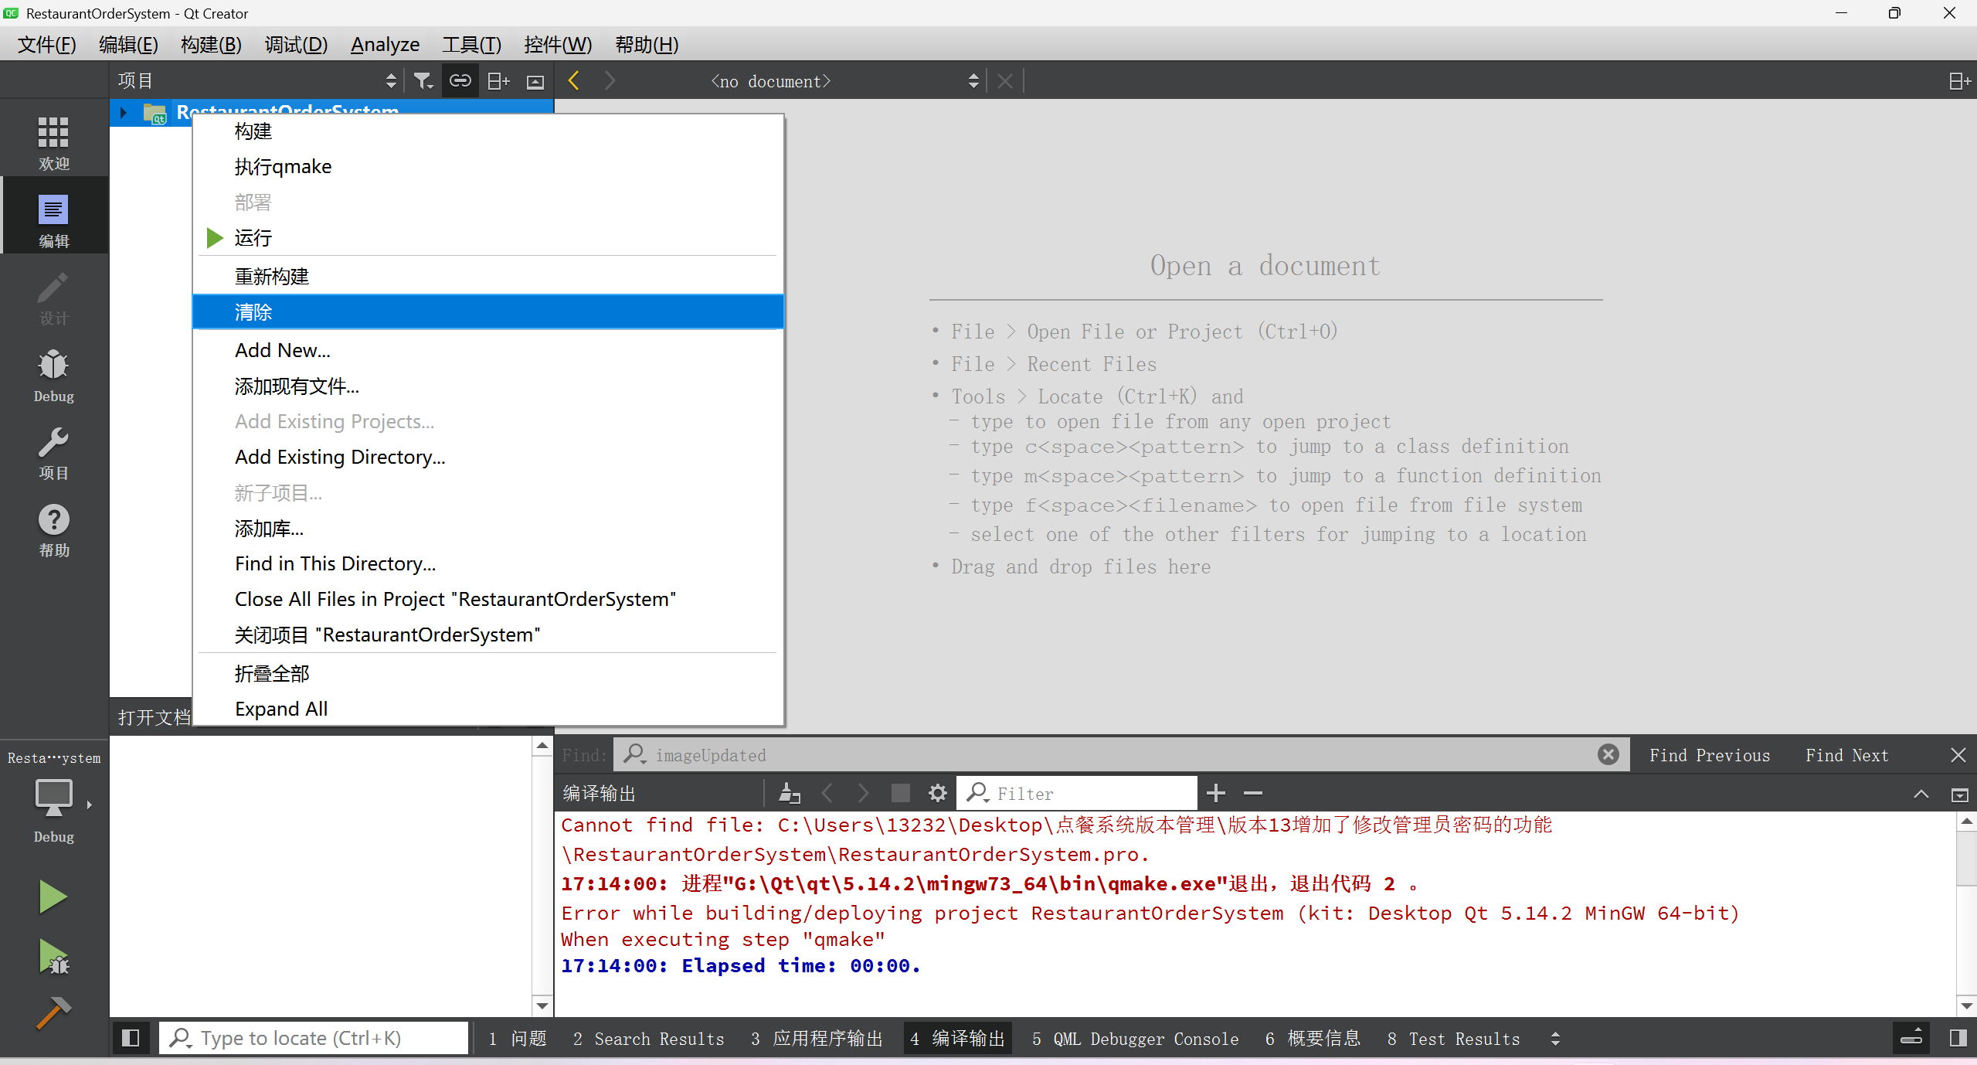The width and height of the screenshot is (1977, 1065).
Task: Toggle synchronize with editor link icon
Action: pos(460,81)
